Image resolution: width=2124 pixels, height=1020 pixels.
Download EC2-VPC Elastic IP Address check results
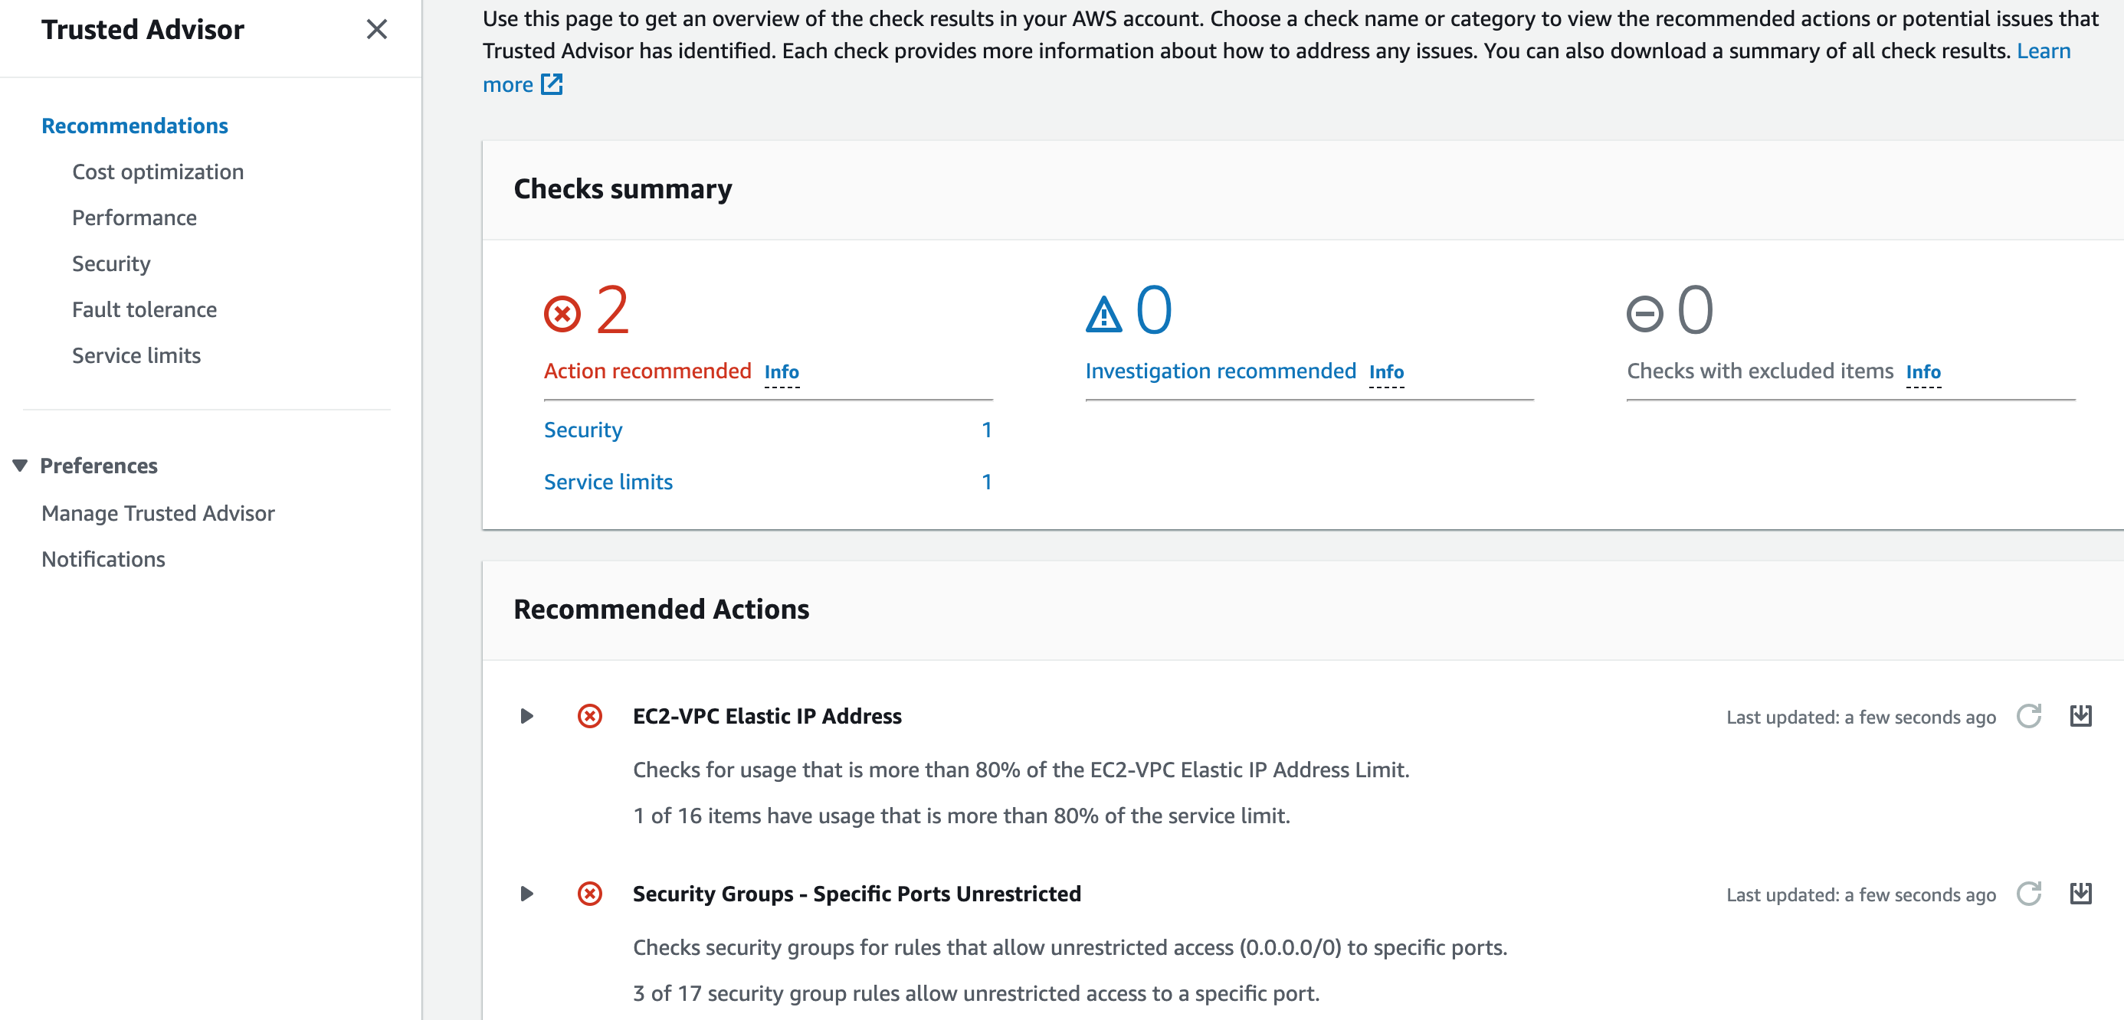pos(2080,716)
